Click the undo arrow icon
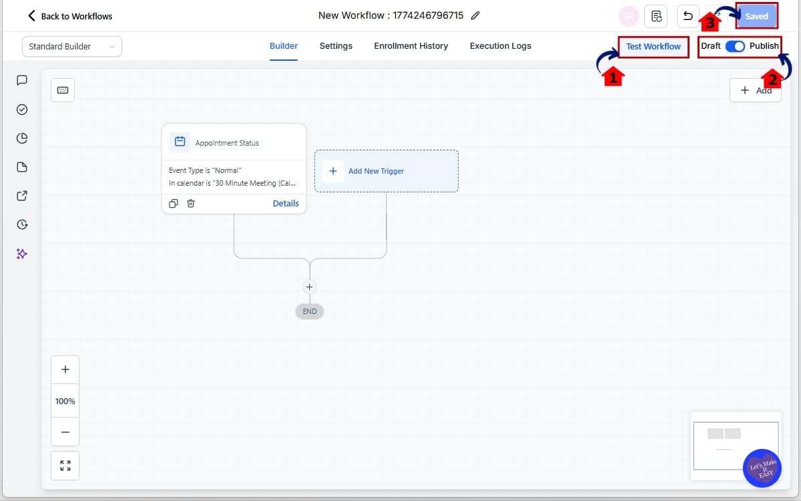The width and height of the screenshot is (801, 501). (688, 16)
